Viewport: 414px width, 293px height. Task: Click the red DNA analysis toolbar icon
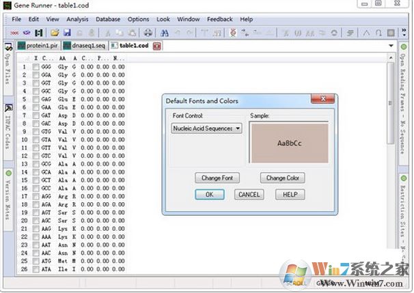tap(233, 33)
